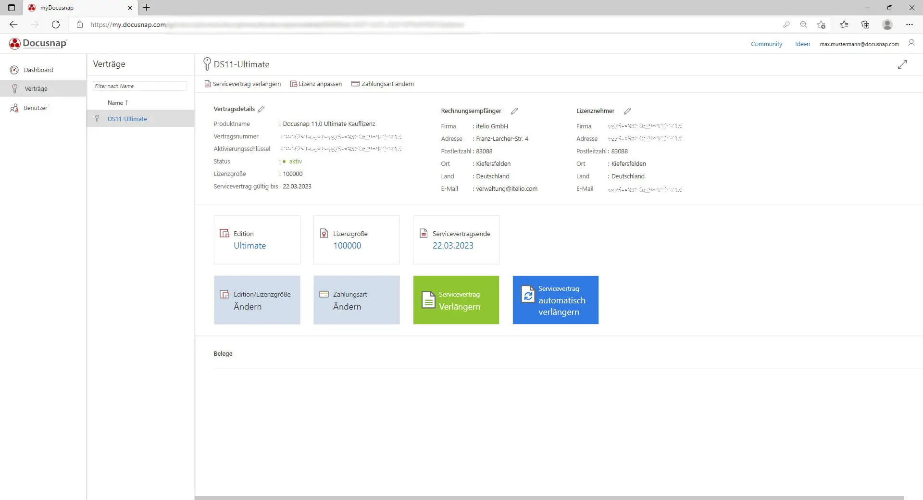Edit Lizenznehmer with pencil icon
923x500 pixels.
click(x=627, y=111)
